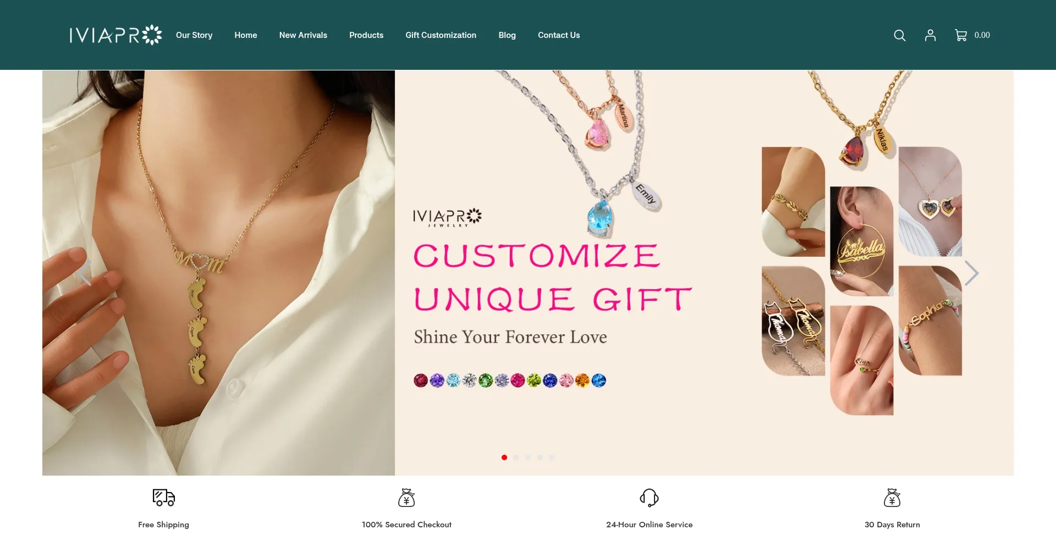Visit the Contact Us page
The width and height of the screenshot is (1056, 546).
[x=559, y=35]
